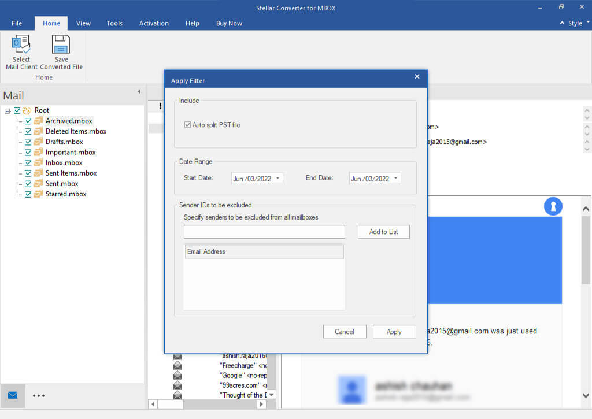
Task: Collapse the ribbon with the caret near Style
Action: [562, 23]
